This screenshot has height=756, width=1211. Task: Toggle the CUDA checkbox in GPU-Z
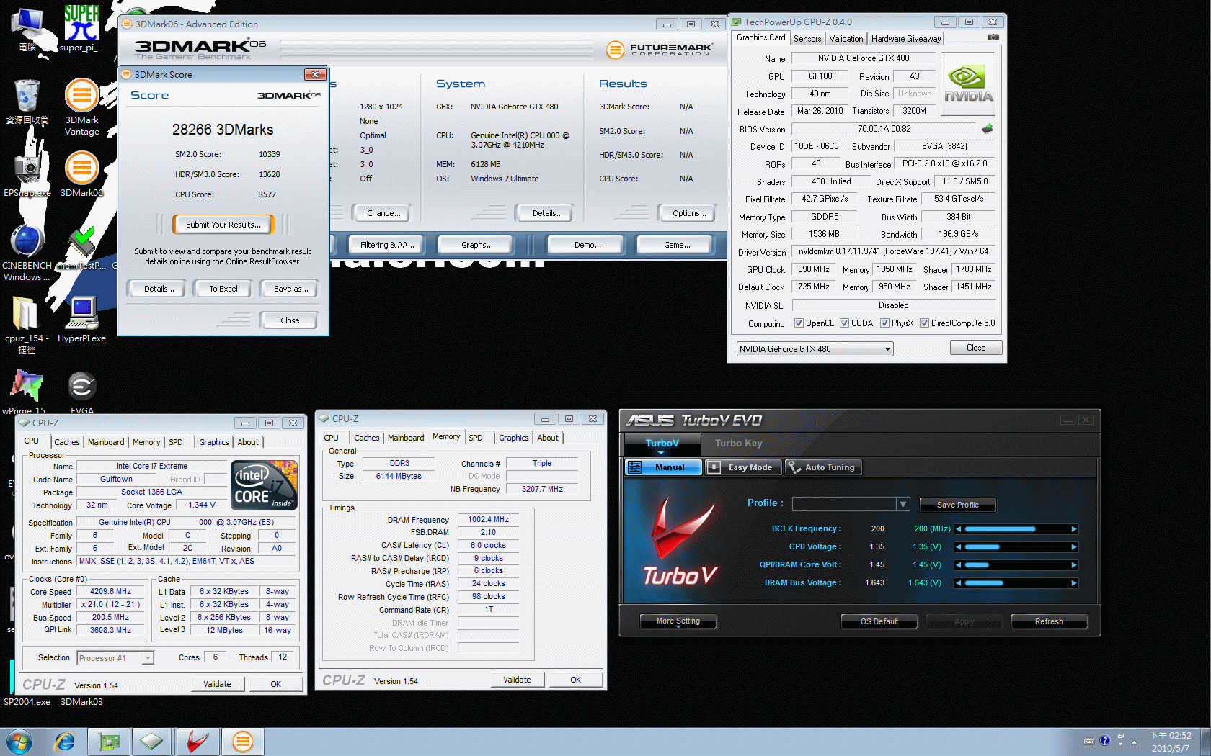844,323
